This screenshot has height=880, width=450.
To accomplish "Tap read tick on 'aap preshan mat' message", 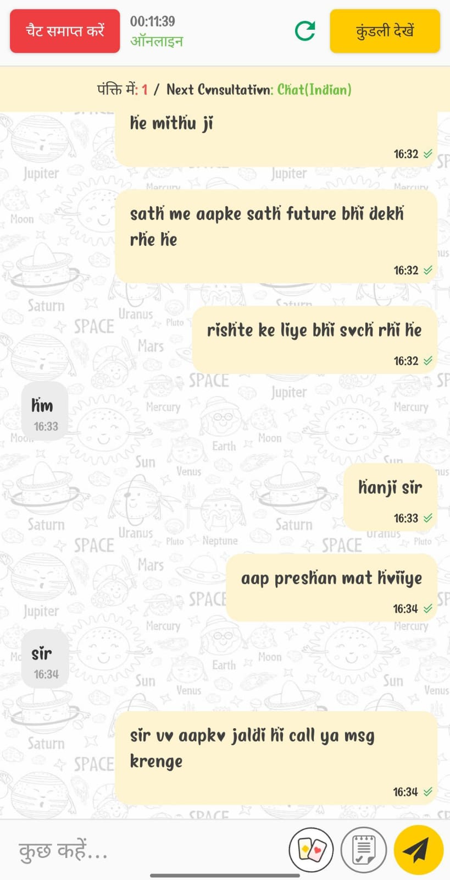I will [427, 608].
